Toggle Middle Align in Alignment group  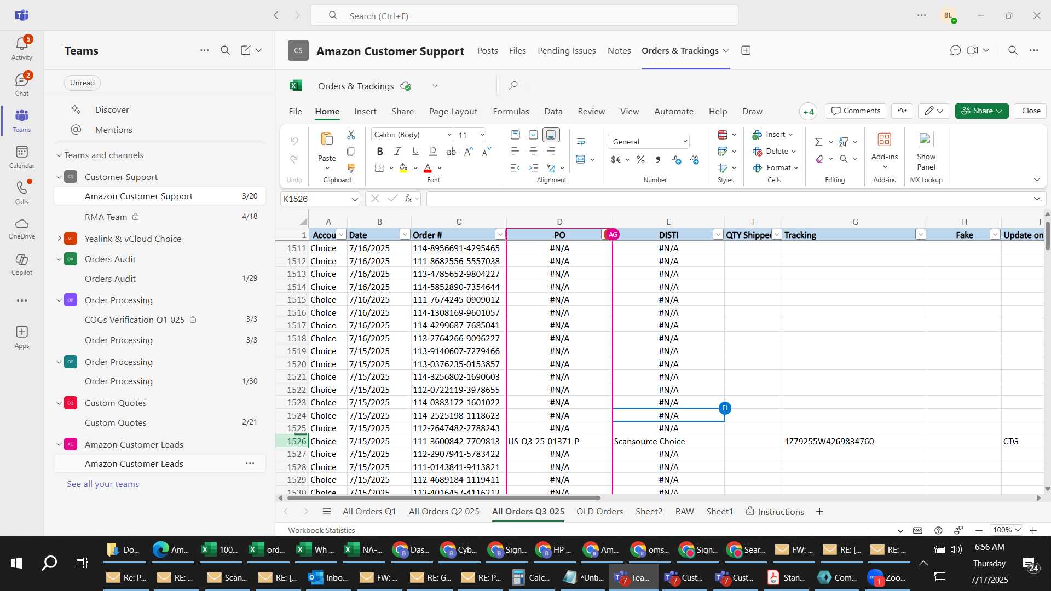[533, 135]
